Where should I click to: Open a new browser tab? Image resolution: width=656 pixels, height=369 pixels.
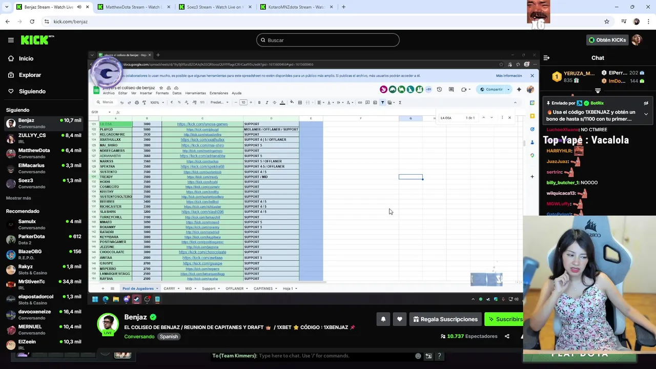coord(343,7)
